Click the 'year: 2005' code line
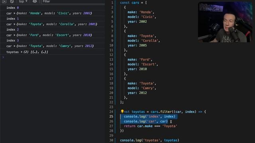This screenshot has width=255, height=143. (137, 45)
